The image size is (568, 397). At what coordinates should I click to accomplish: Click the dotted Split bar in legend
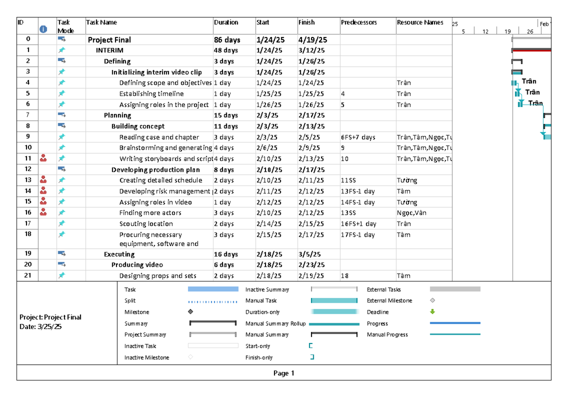click(x=213, y=301)
